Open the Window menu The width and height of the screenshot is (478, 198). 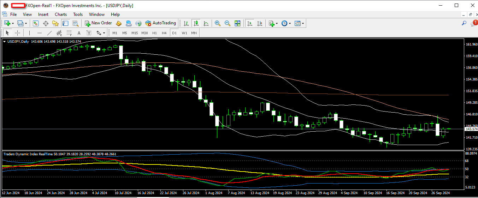(x=97, y=14)
